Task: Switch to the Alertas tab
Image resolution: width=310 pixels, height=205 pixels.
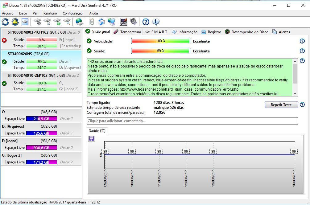Action: tap(281, 32)
